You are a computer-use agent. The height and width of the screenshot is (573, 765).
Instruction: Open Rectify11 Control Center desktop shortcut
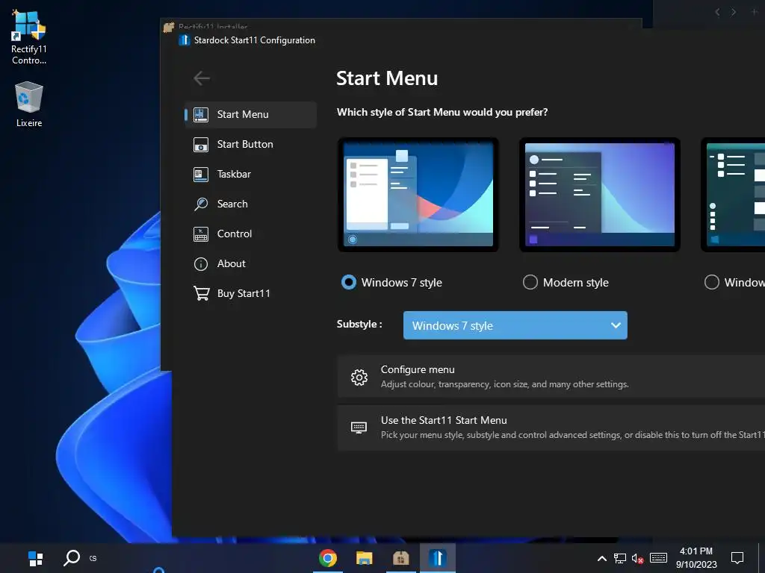coord(29,37)
